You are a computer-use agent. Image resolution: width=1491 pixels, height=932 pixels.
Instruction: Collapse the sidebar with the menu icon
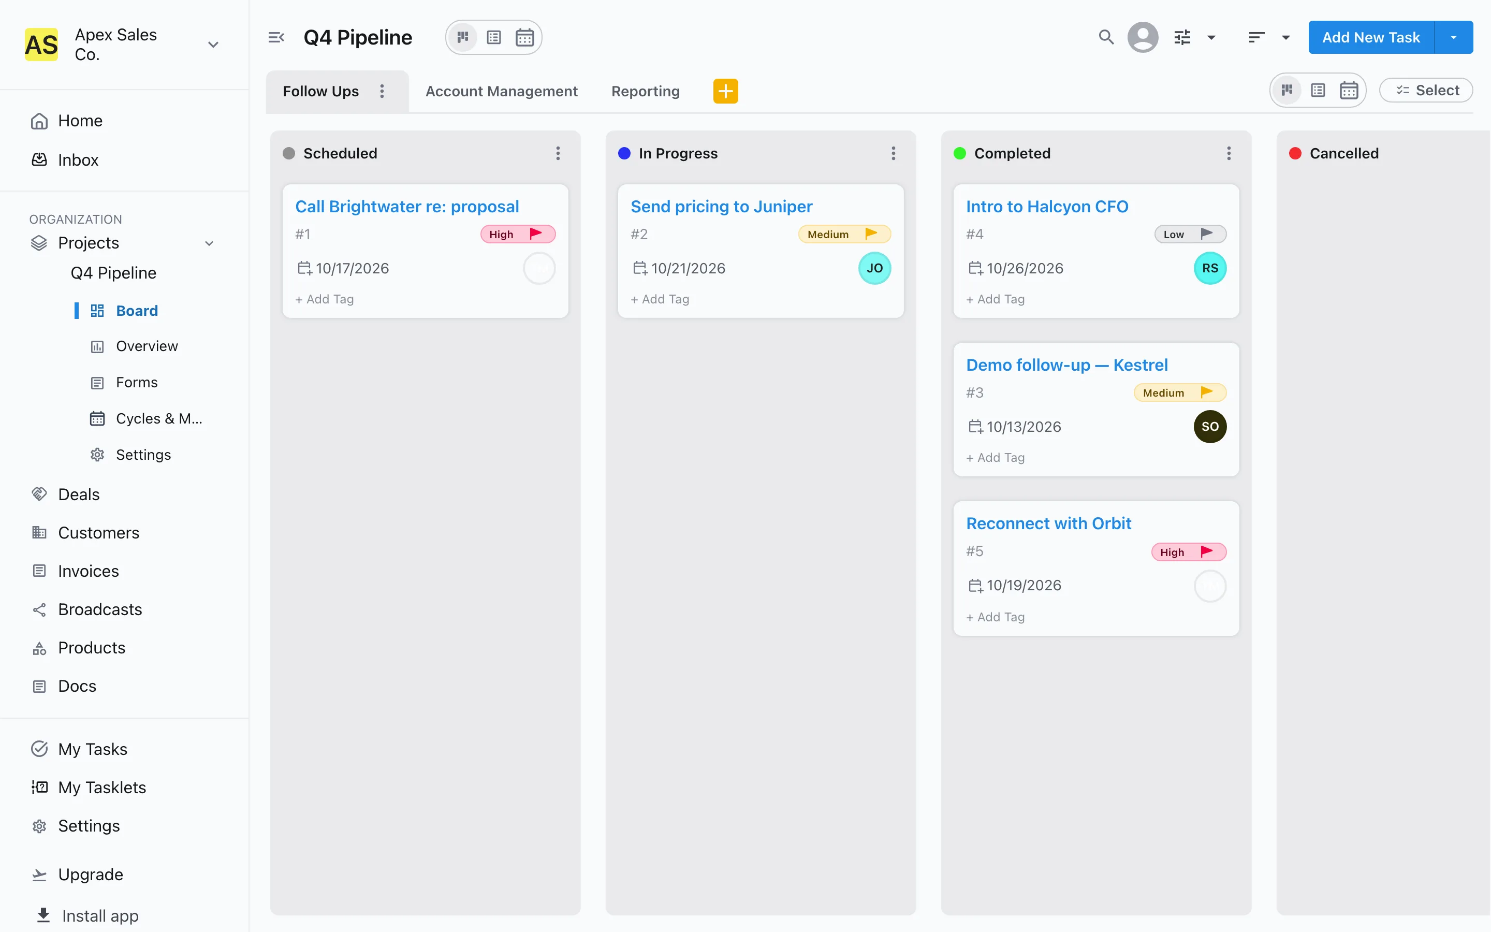pyautogui.click(x=276, y=38)
